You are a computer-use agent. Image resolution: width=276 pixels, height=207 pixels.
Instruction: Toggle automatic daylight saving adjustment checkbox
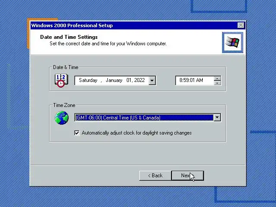(x=77, y=133)
